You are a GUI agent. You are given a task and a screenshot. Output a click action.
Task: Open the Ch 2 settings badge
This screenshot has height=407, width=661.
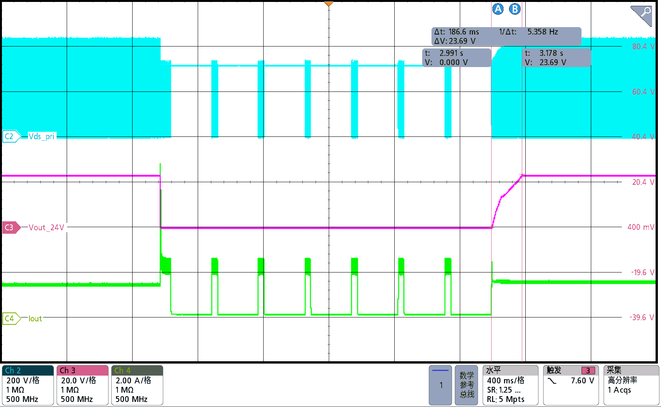(28, 385)
